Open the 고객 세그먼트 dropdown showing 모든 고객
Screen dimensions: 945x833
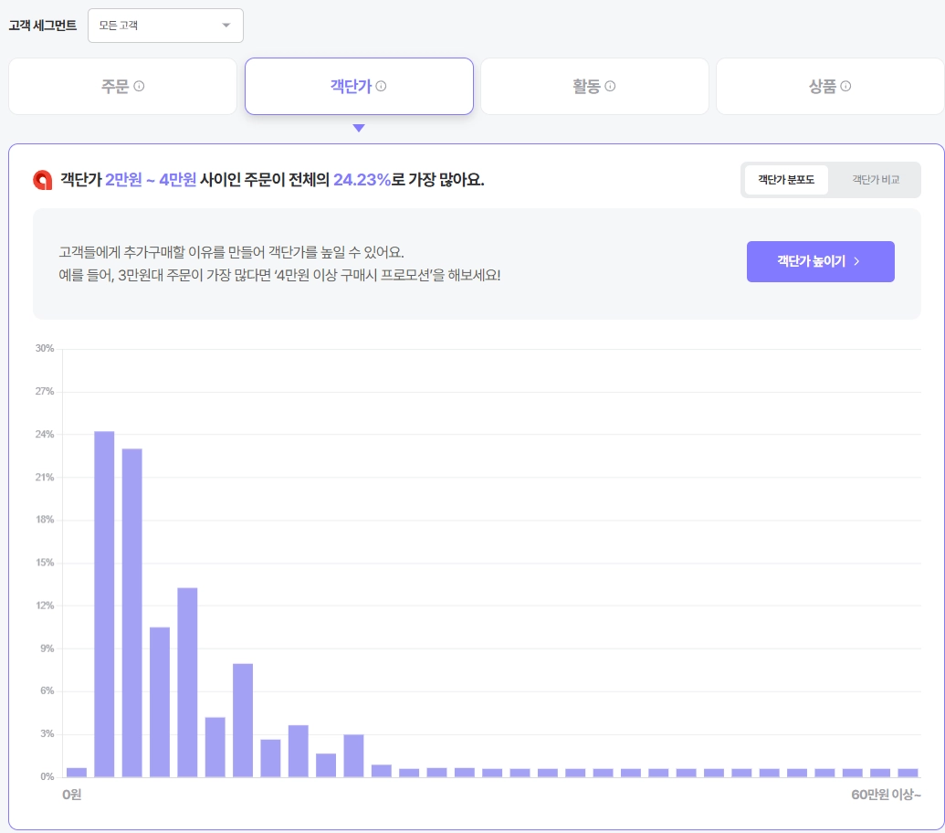click(165, 26)
